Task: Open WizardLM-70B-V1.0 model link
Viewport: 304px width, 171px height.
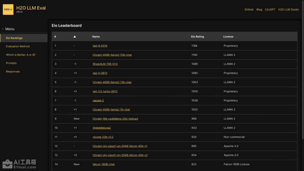Action: coord(105,64)
